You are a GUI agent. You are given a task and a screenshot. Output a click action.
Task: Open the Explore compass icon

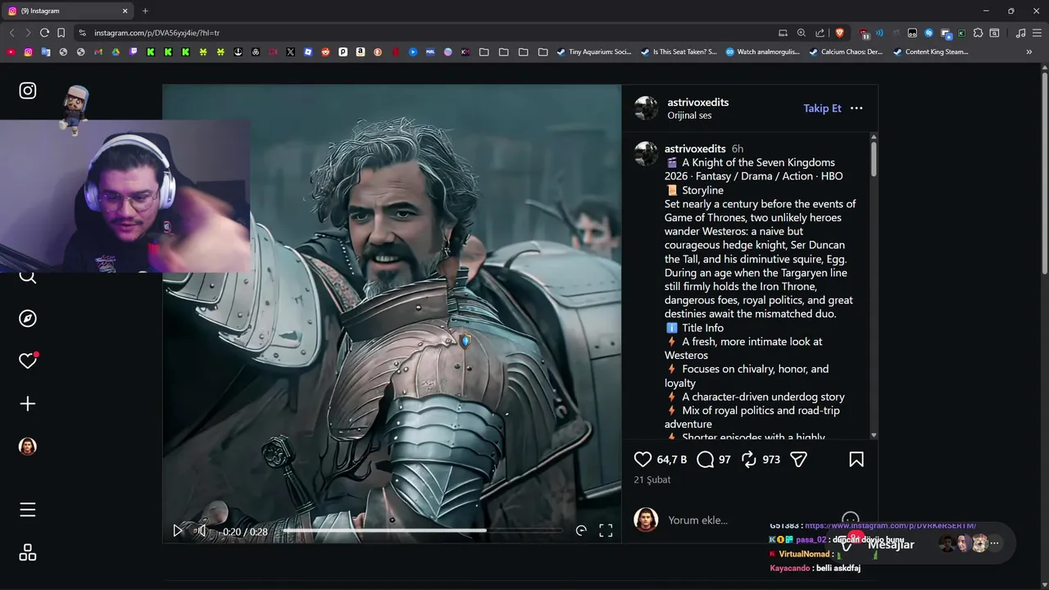pyautogui.click(x=28, y=319)
